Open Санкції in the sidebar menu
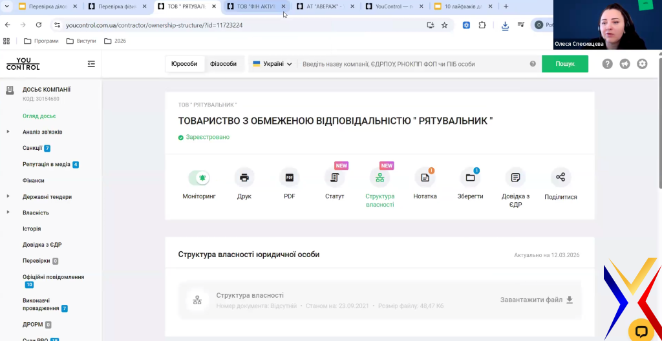The width and height of the screenshot is (662, 341). point(32,148)
